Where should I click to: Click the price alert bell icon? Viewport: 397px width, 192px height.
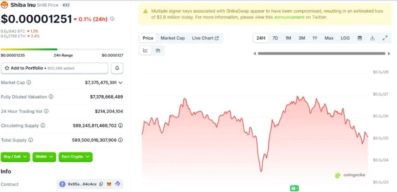coord(117,68)
